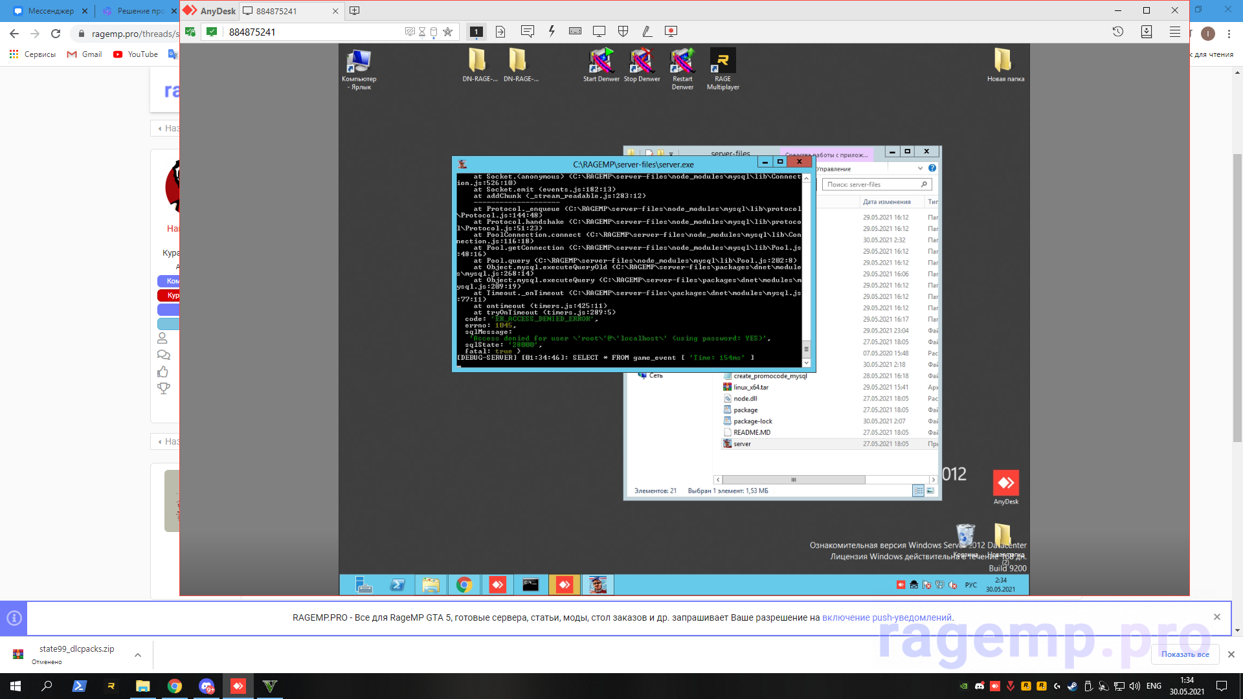This screenshot has height=699, width=1243.
Task: Open AnyDesk keyboard settings icon
Action: 575,31
